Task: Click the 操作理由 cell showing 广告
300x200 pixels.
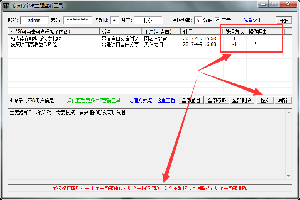Action: [253, 44]
